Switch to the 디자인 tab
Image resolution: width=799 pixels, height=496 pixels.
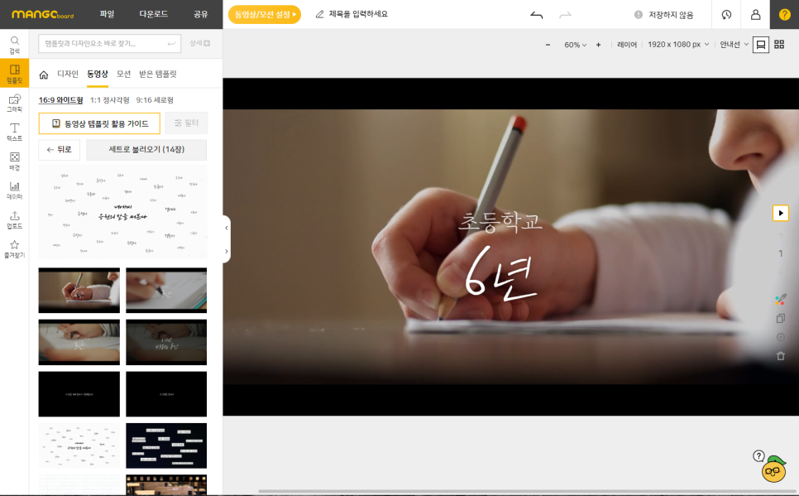tap(68, 74)
